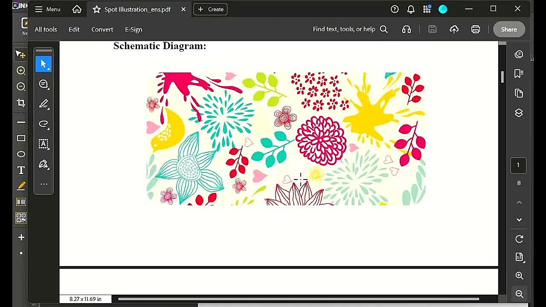This screenshot has width=546, height=307.
Task: Open the Add comment tool options
Action: tap(44, 84)
